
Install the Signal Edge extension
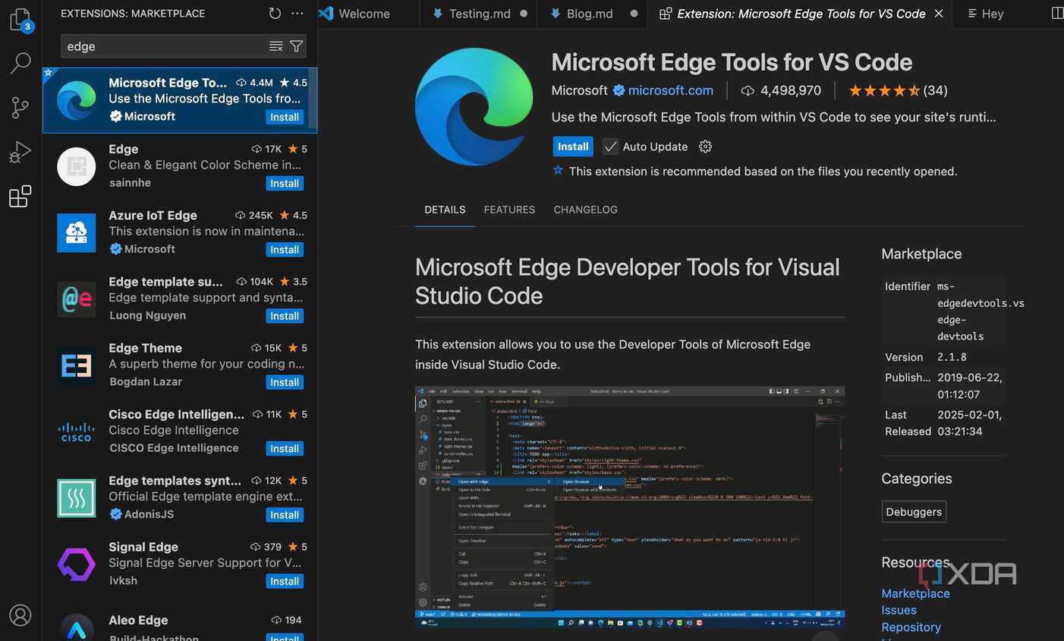click(285, 581)
